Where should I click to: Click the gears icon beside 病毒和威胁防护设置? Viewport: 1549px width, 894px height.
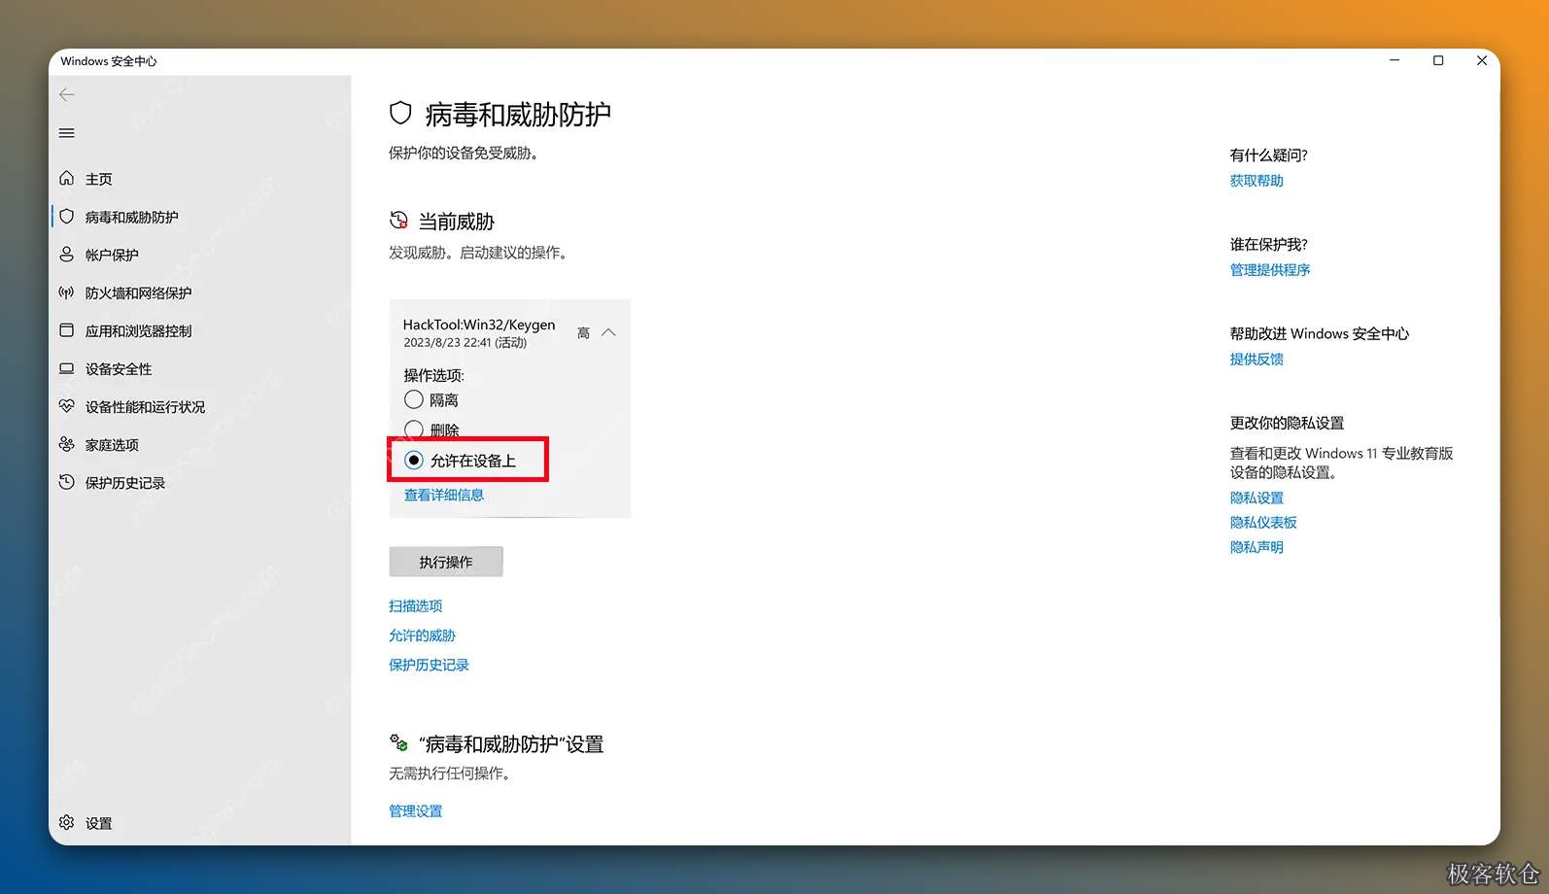click(398, 743)
